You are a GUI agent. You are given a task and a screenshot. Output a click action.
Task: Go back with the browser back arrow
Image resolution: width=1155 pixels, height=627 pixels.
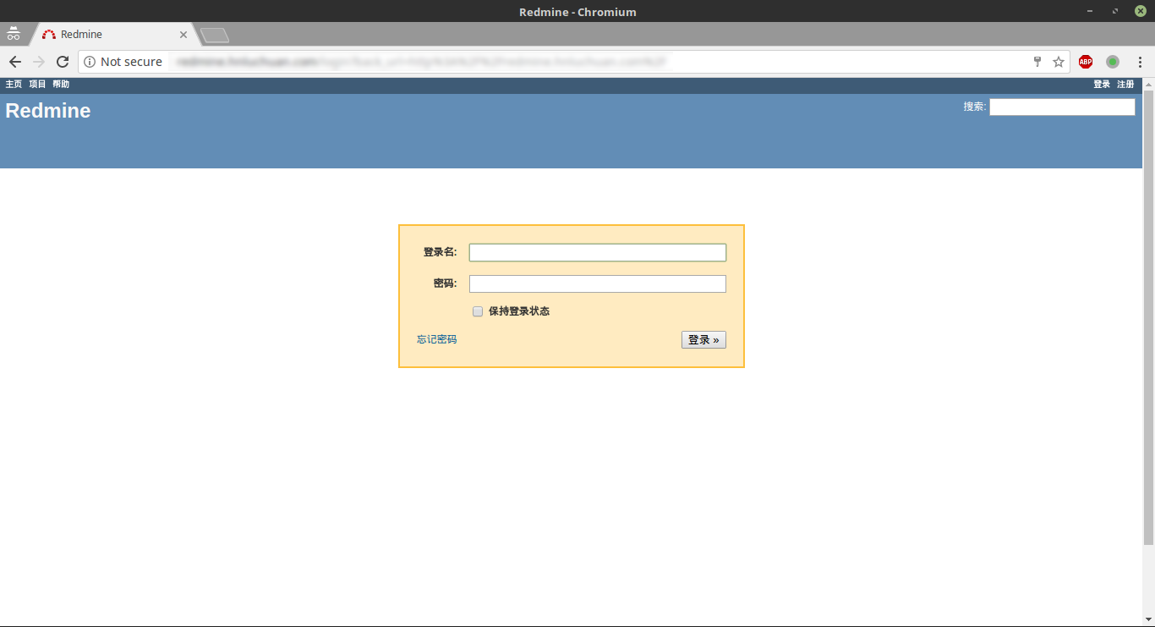click(x=15, y=62)
